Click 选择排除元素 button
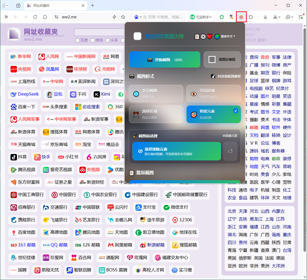 [177, 151]
